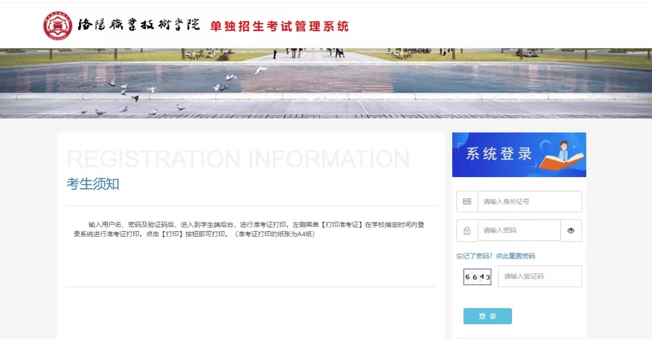Click the 请输入身份证号 input field
652x339 pixels.
coord(529,202)
